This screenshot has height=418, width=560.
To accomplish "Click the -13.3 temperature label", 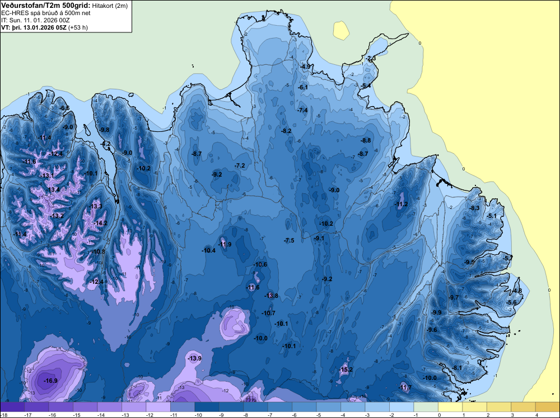I will click(x=95, y=206).
